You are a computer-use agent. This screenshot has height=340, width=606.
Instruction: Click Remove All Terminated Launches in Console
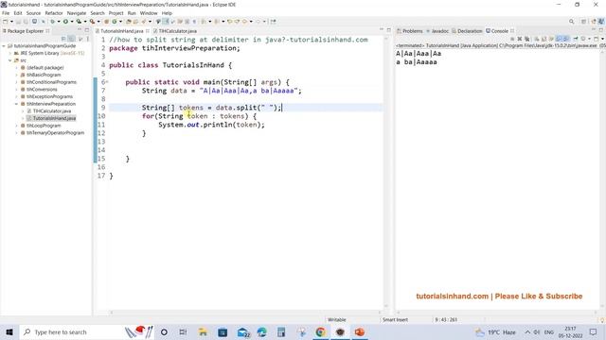click(x=526, y=39)
